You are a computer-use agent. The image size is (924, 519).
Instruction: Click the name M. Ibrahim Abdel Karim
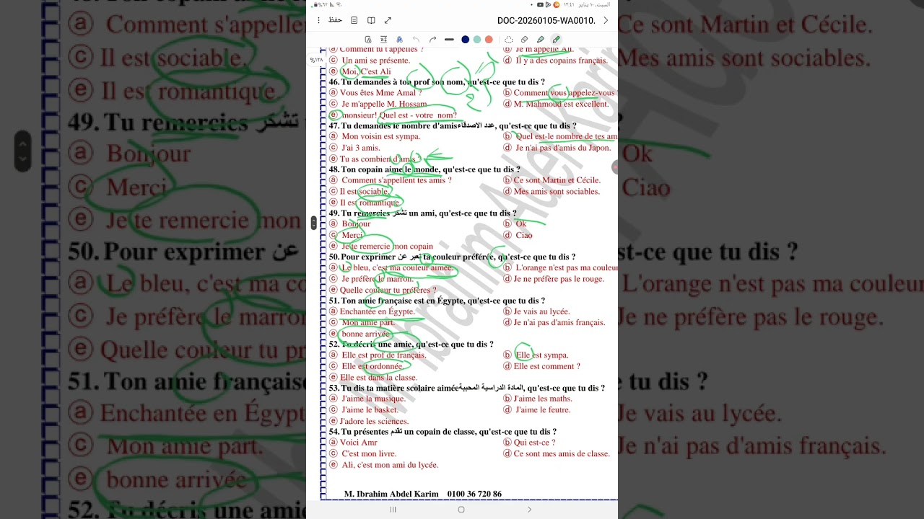click(390, 494)
